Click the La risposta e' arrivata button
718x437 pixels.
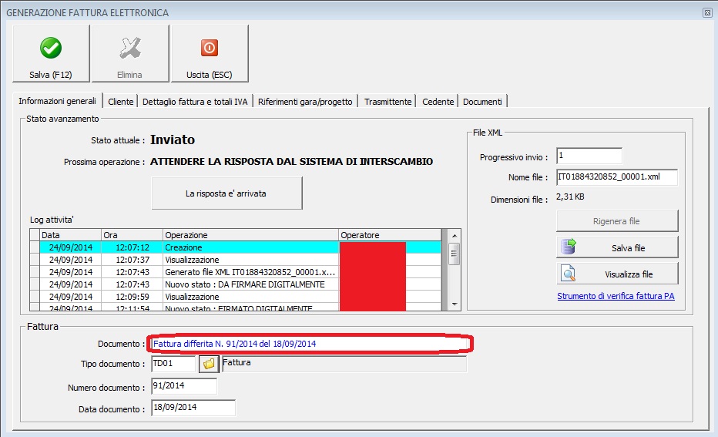(x=226, y=193)
